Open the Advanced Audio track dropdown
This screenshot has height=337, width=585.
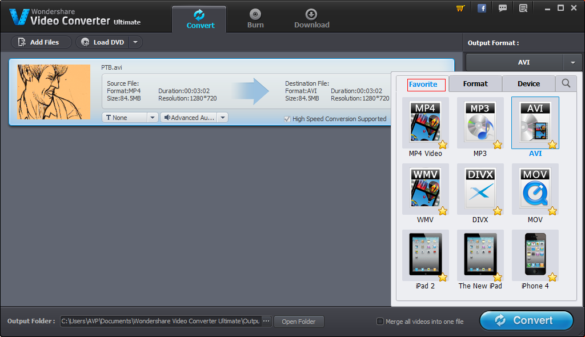coord(223,118)
